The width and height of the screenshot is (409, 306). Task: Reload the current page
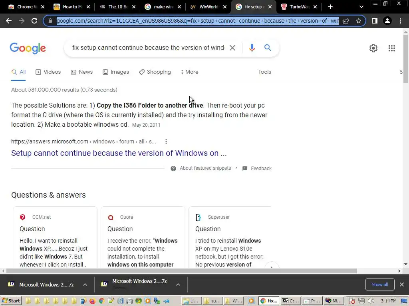click(x=34, y=21)
